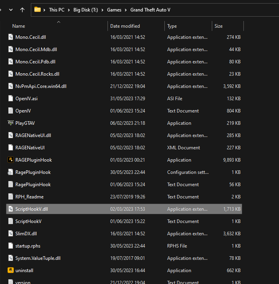
Task: Sort by the Size column header
Action: [x=219, y=26]
